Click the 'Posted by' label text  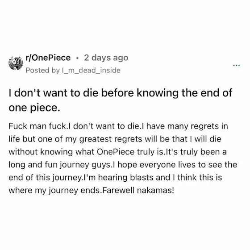click(x=42, y=71)
